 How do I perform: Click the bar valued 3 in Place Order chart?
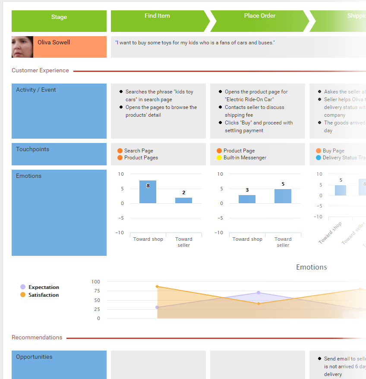coord(247,199)
